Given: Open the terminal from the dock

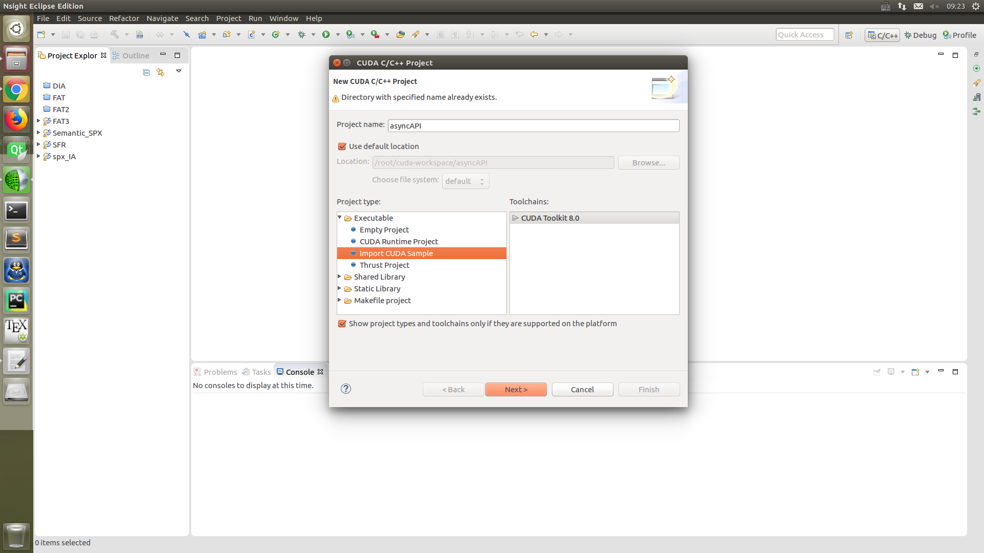Looking at the screenshot, I should pos(16,210).
